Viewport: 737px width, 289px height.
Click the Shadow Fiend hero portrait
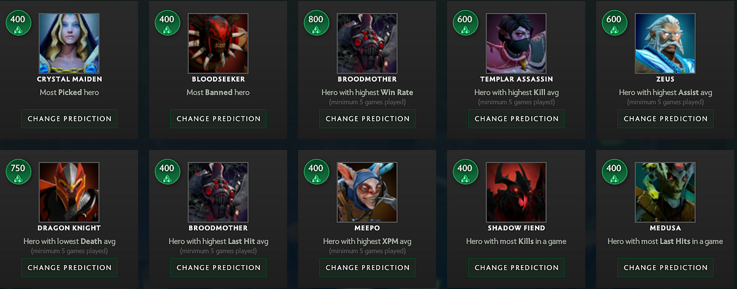(x=516, y=192)
